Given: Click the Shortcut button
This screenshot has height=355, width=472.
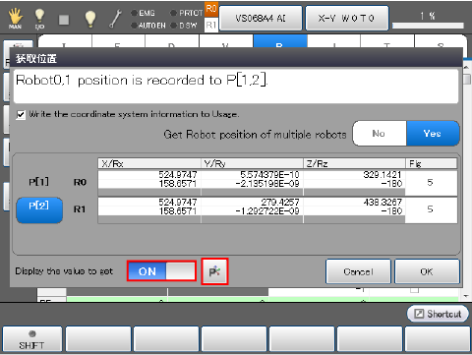Looking at the screenshot, I should click(438, 314).
